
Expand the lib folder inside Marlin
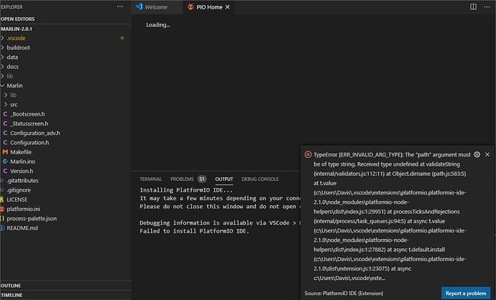(x=6, y=95)
